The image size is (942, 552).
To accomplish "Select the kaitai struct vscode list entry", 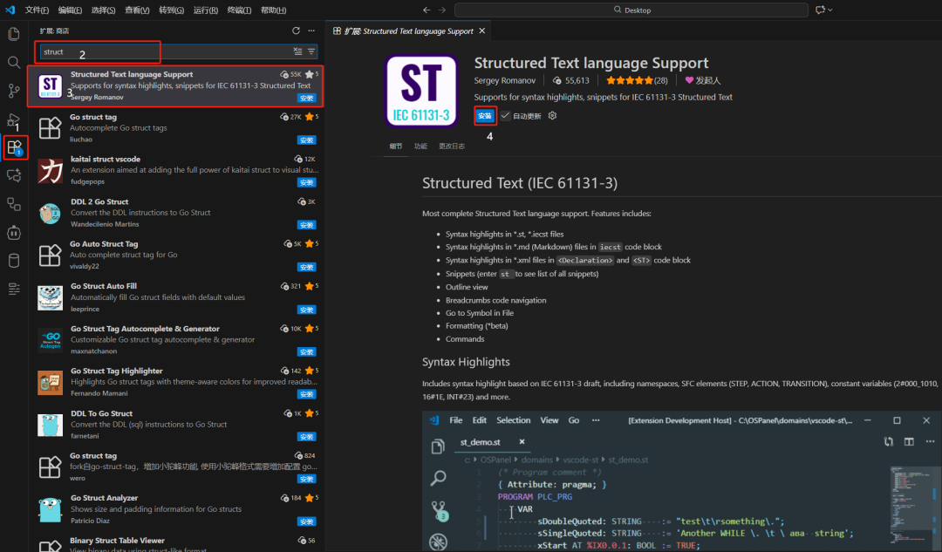I will click(176, 171).
